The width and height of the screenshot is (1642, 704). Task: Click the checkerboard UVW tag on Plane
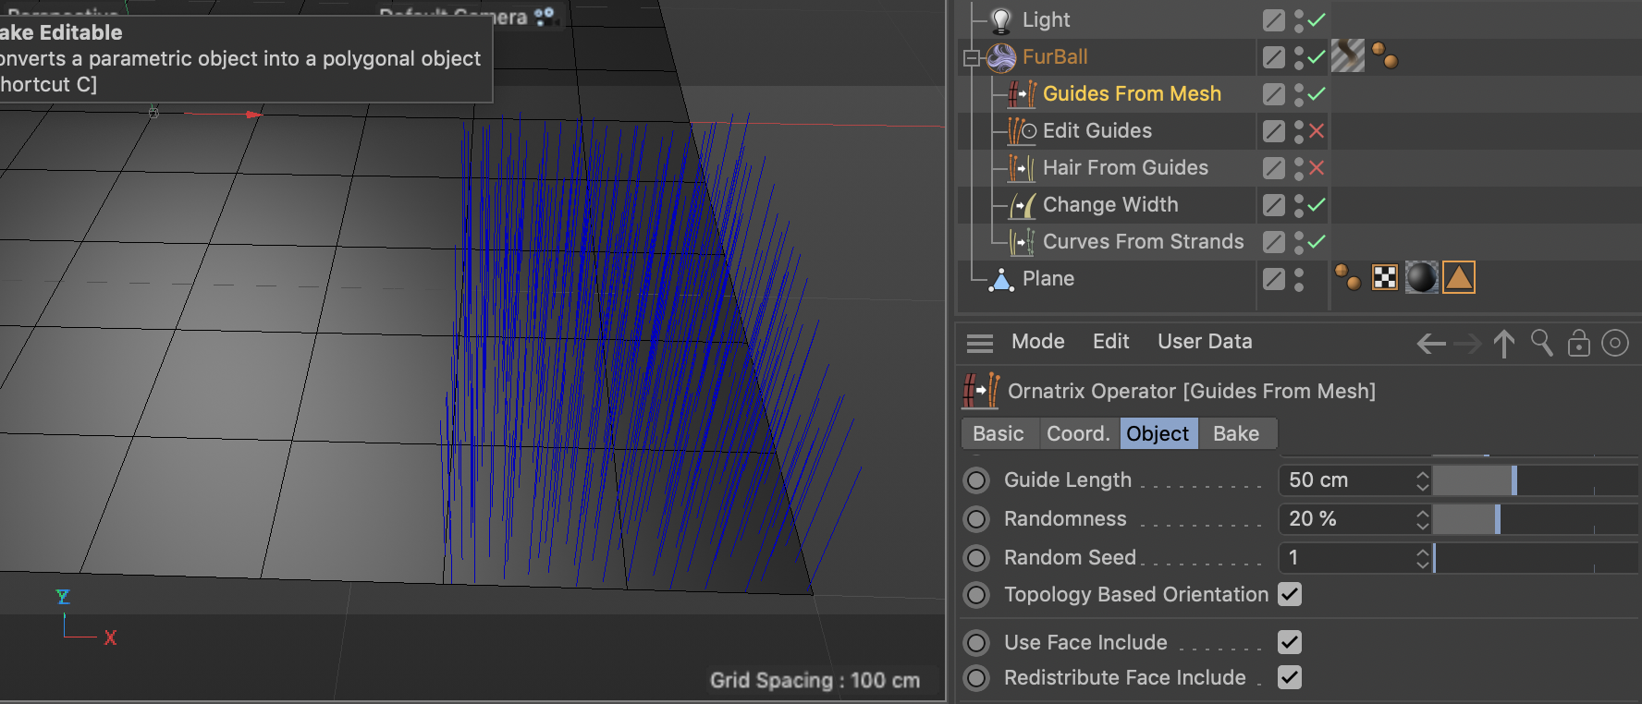click(x=1384, y=277)
